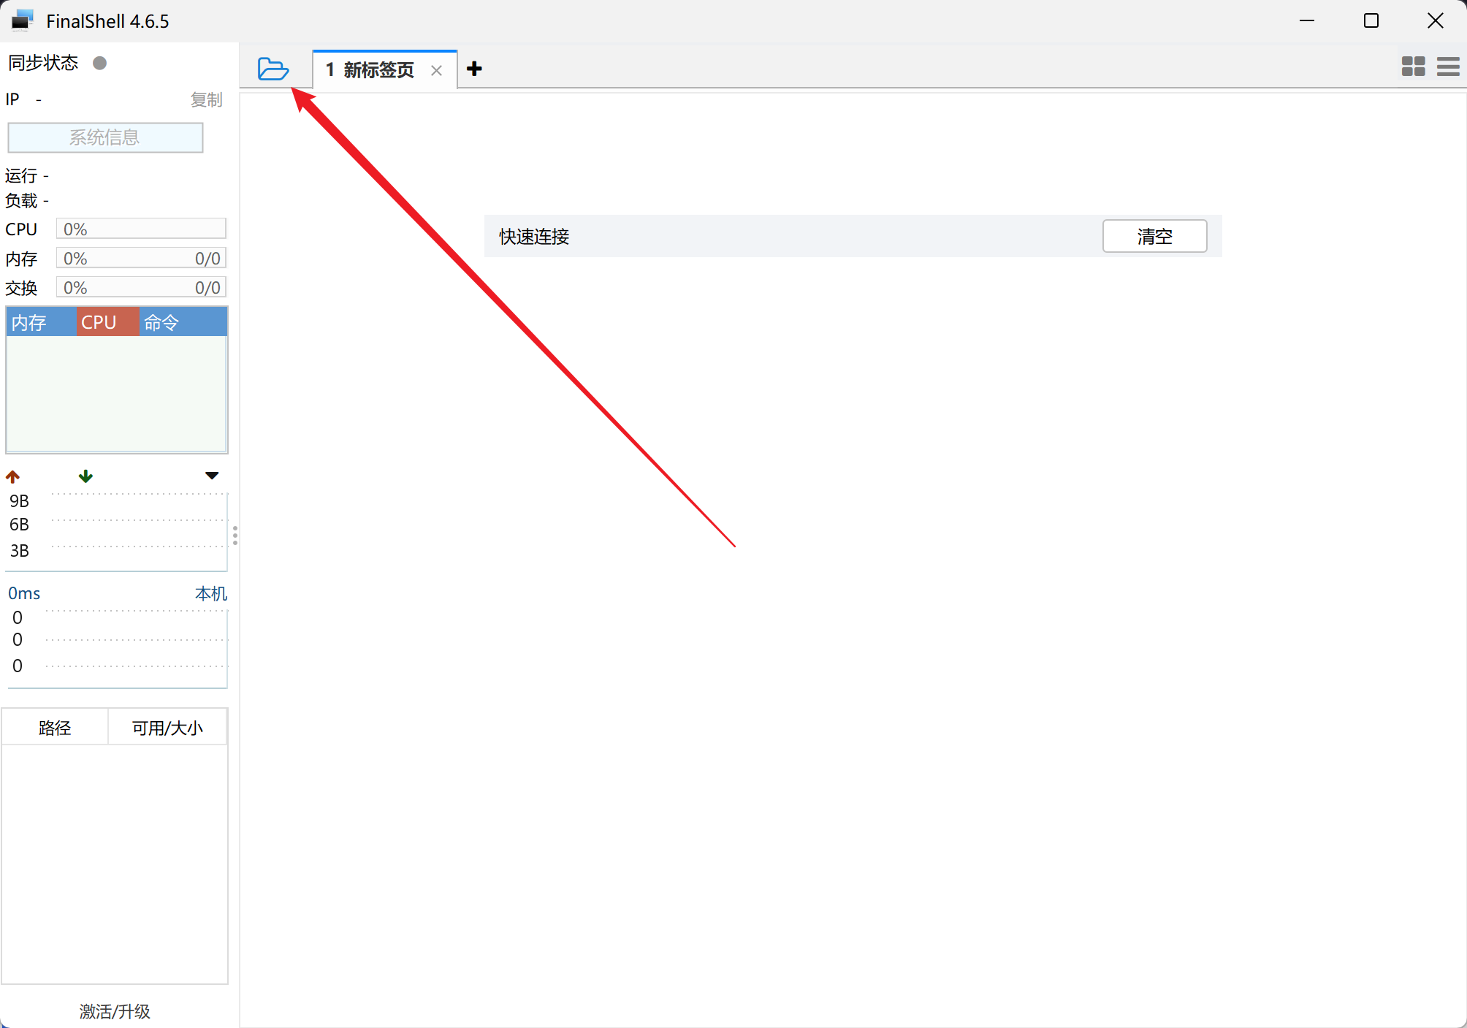Click the FinalShell app logo icon
Image resolution: width=1467 pixels, height=1028 pixels.
click(23, 20)
